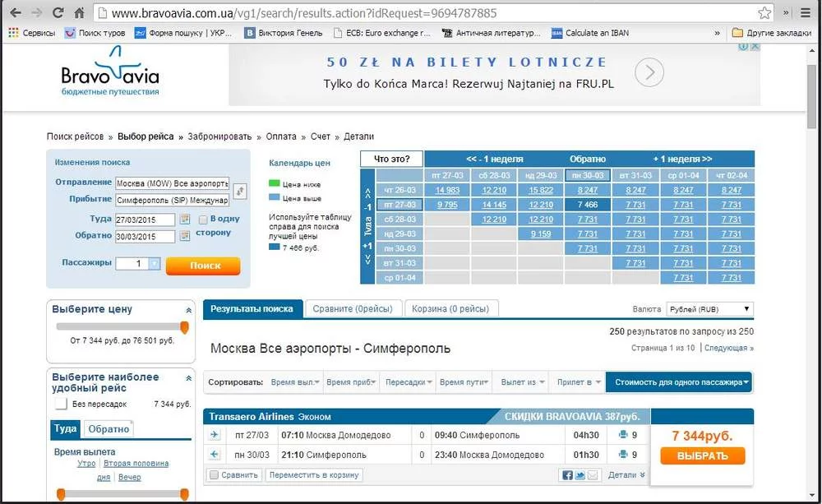This screenshot has height=504, width=822.
Task: Open the Другие закладки bookmarks folder
Action: pos(772,33)
